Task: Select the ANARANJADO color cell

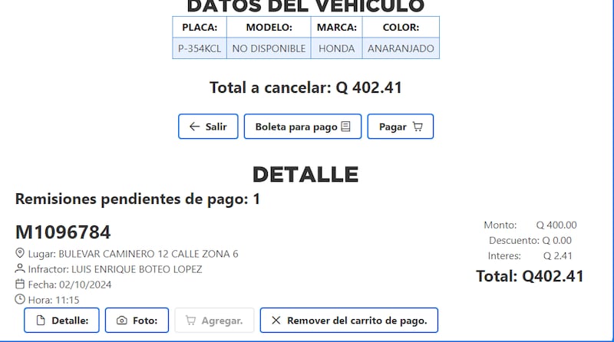Action: click(x=401, y=48)
